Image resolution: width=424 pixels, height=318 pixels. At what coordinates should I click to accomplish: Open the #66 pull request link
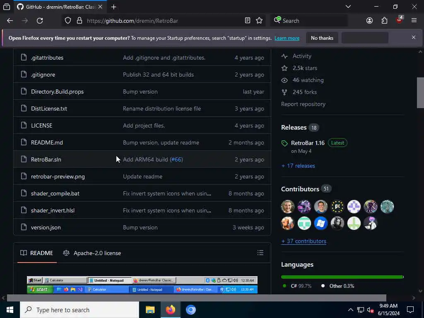[176, 159]
